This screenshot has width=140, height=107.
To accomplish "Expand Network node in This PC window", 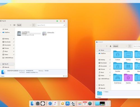I will click(x=1, y=67).
